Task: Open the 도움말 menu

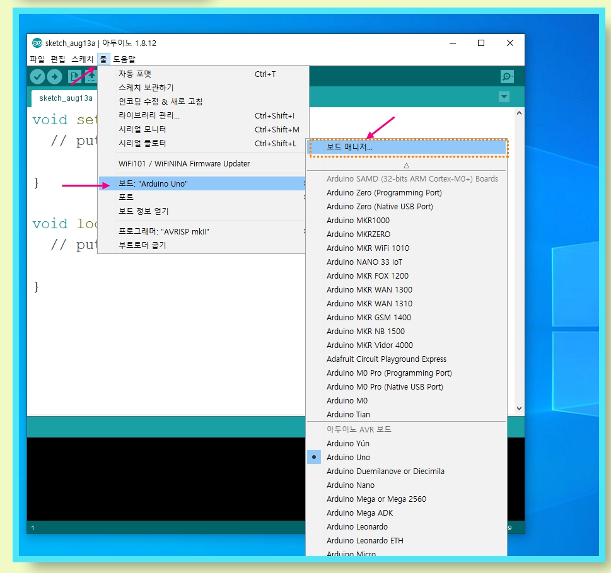Action: (124, 59)
